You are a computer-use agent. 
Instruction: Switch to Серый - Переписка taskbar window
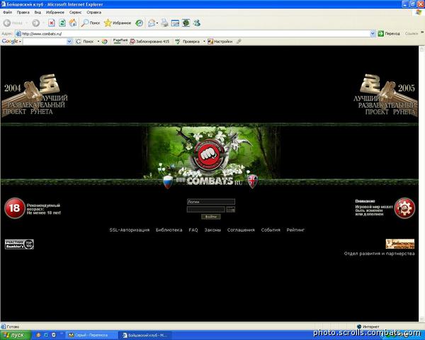tap(92, 335)
